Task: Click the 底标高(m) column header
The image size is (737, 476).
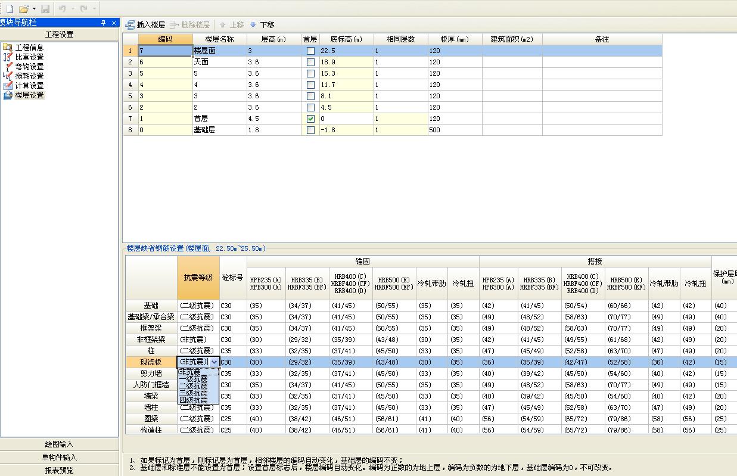Action: tap(347, 39)
